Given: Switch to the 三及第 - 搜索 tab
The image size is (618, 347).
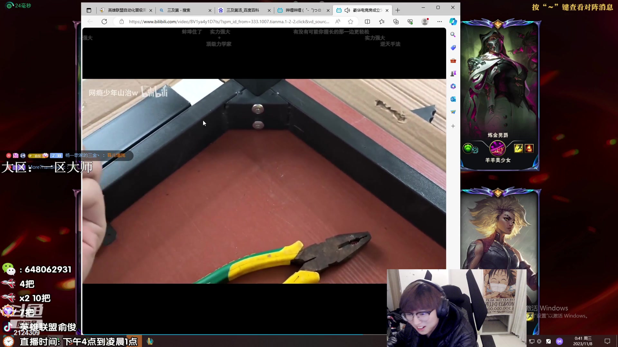Looking at the screenshot, I should click(185, 10).
